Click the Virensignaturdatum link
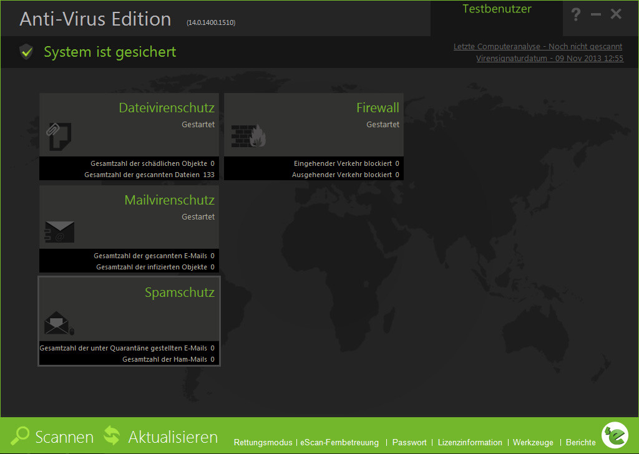The width and height of the screenshot is (639, 454). 549,58
